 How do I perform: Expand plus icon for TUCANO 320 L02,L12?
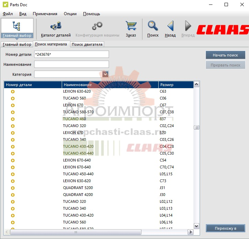tap(13, 202)
